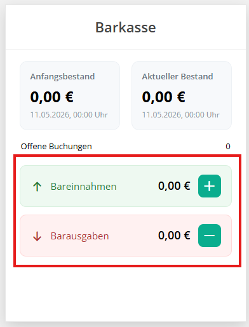Image resolution: width=249 pixels, height=327 pixels.
Task: Click the Aktueller Bestand amount 0,00 €
Action: click(164, 97)
